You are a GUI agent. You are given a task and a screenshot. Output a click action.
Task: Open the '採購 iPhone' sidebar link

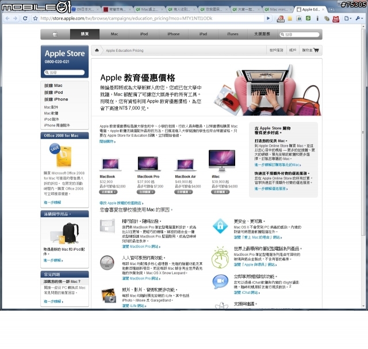coord(56,99)
